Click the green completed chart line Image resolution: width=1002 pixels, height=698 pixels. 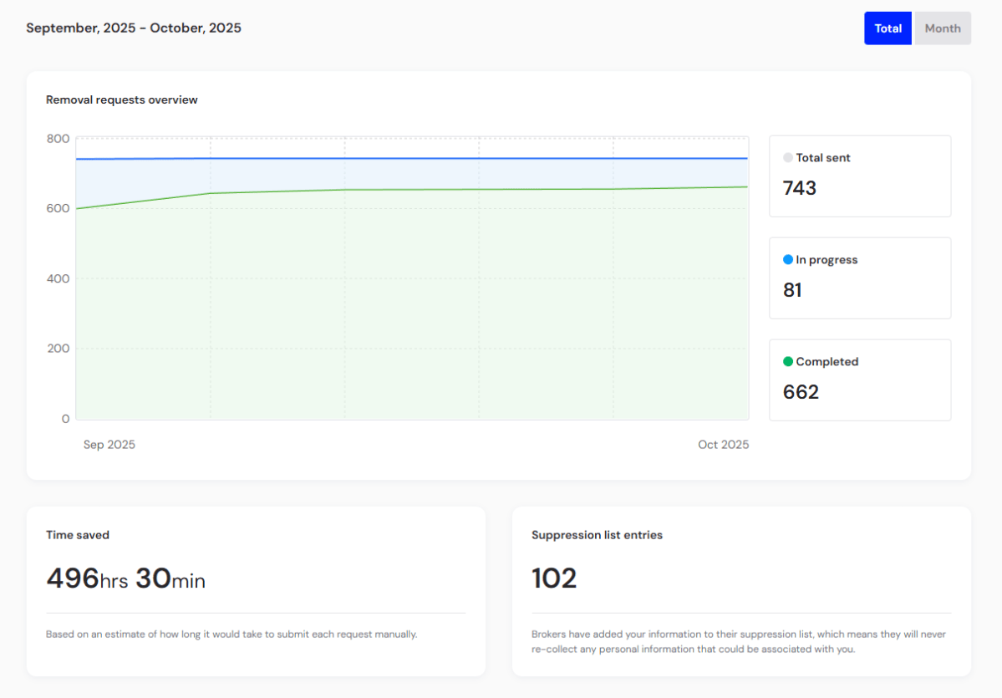pos(418,190)
